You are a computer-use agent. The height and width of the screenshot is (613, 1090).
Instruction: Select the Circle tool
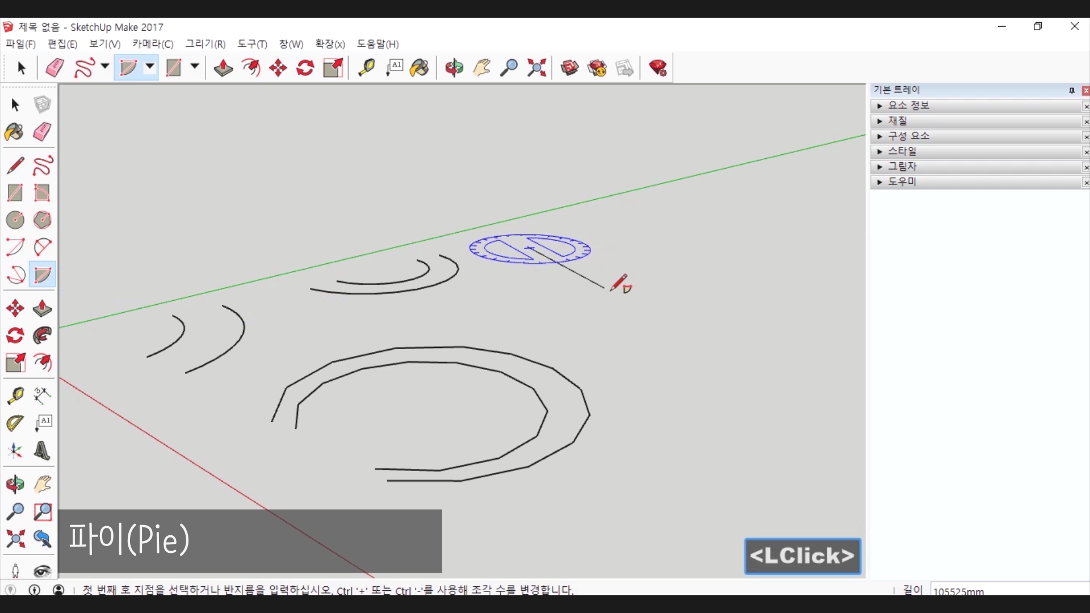click(15, 220)
